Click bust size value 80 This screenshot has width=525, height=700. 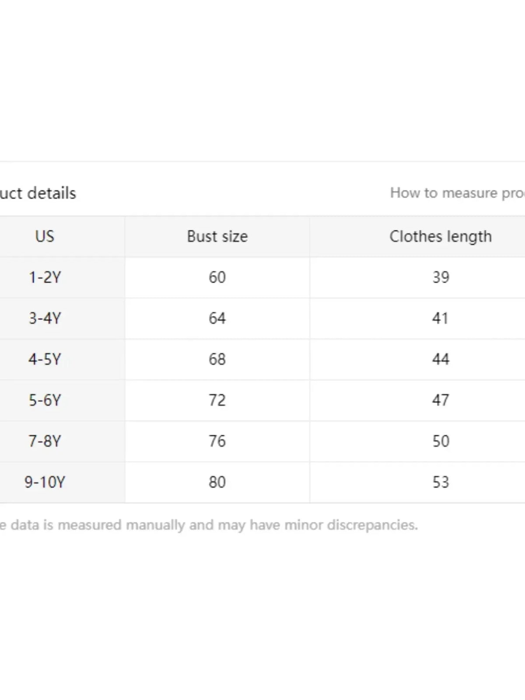[217, 482]
